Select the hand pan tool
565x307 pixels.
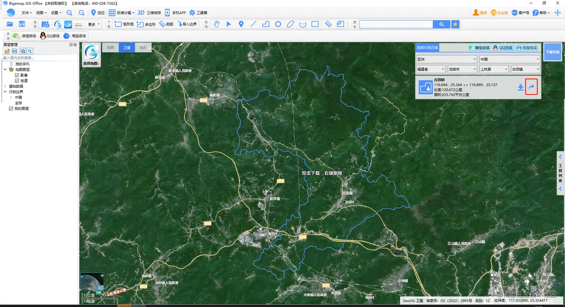216,24
